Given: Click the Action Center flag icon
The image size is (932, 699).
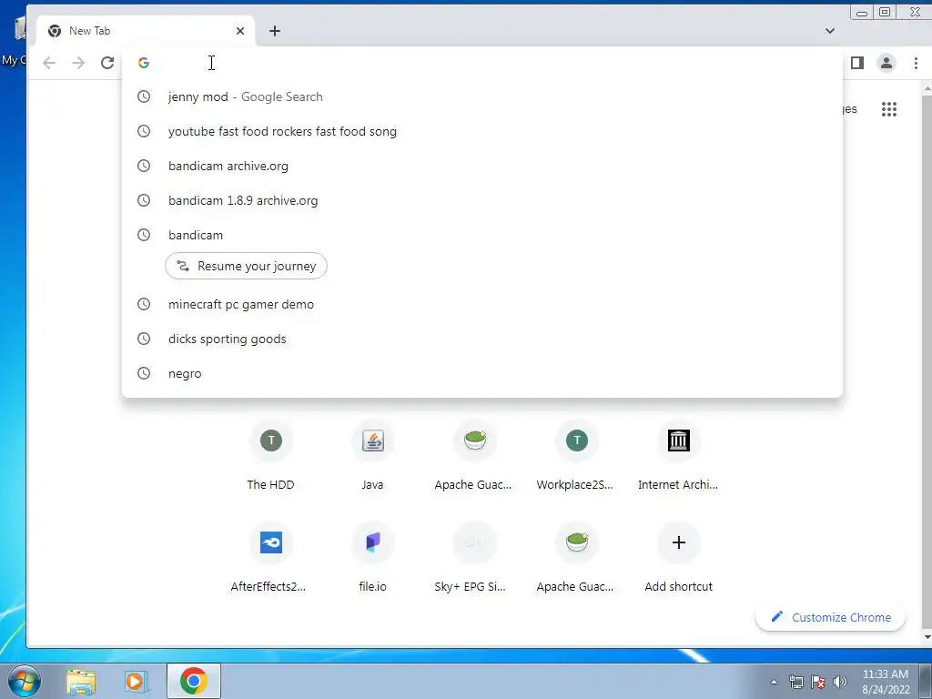Looking at the screenshot, I should [818, 682].
